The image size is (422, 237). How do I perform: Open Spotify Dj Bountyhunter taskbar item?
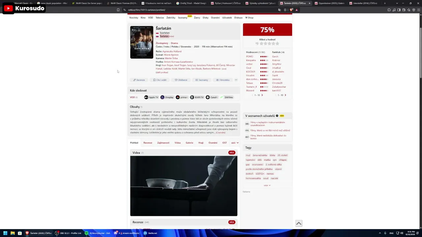(x=98, y=233)
